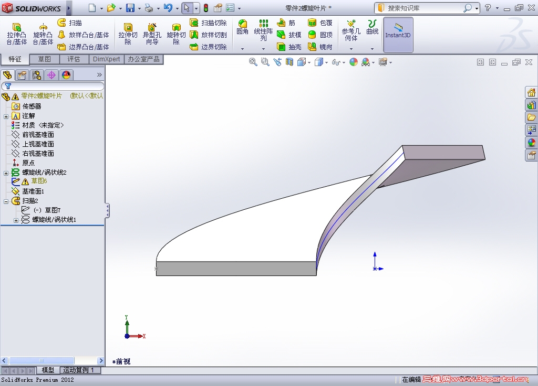
Task: Open the Design Library folder task pane icon
Action: [531, 117]
